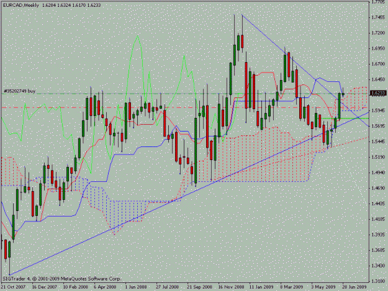
Task: Click the 1.7455 price scale label
Action: (378, 17)
